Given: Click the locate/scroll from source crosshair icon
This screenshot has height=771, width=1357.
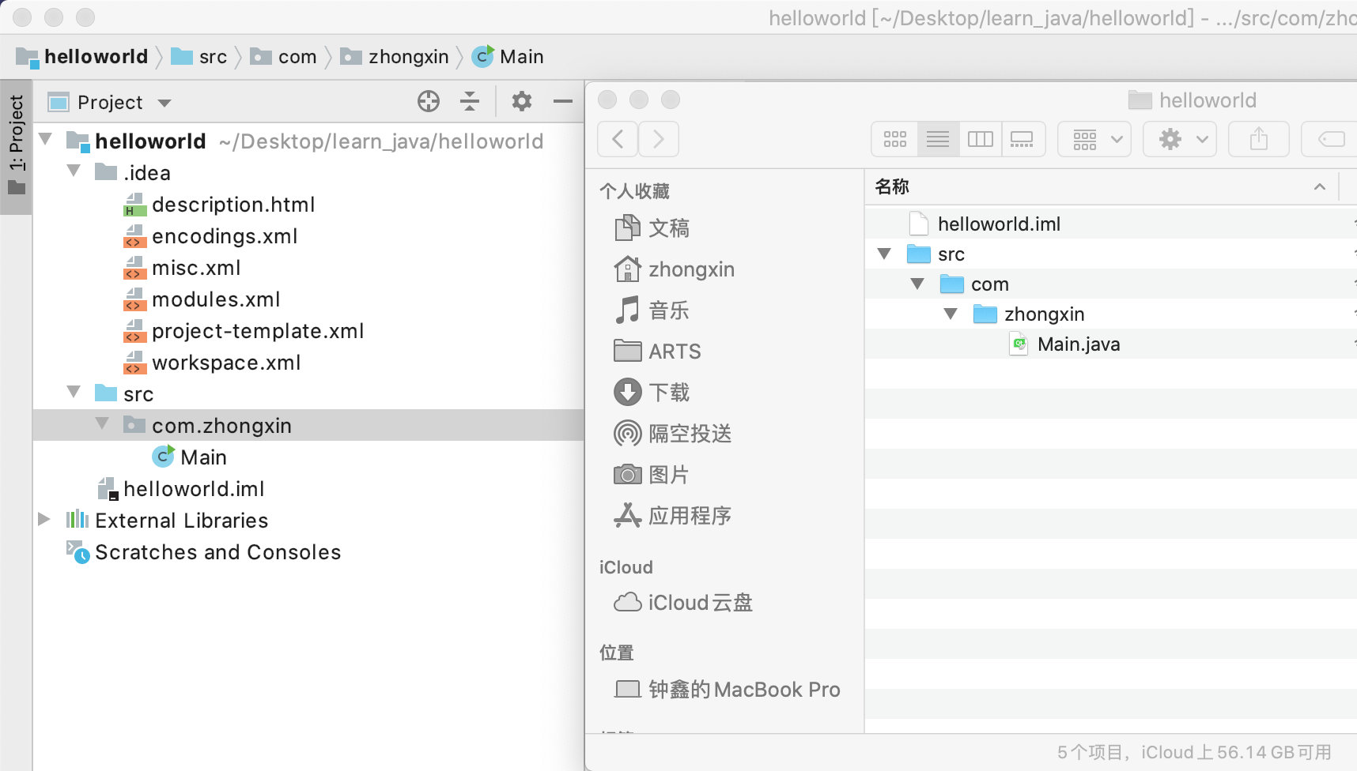Looking at the screenshot, I should (429, 101).
